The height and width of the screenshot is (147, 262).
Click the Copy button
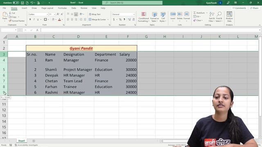(13, 17)
